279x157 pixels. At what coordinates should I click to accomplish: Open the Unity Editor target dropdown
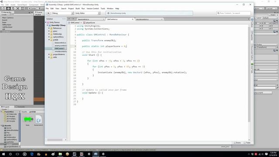[87, 13]
